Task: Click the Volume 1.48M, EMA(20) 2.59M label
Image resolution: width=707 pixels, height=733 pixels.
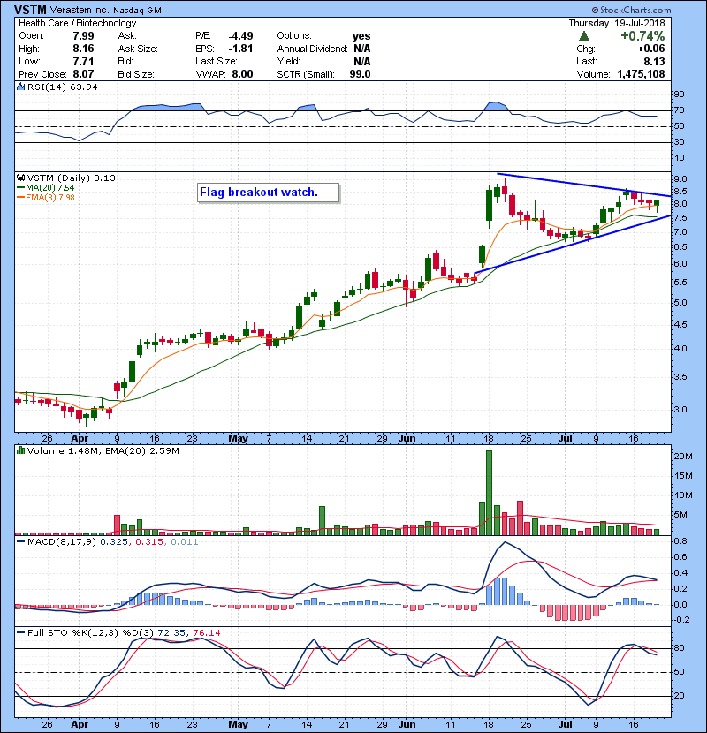Action: coord(103,450)
